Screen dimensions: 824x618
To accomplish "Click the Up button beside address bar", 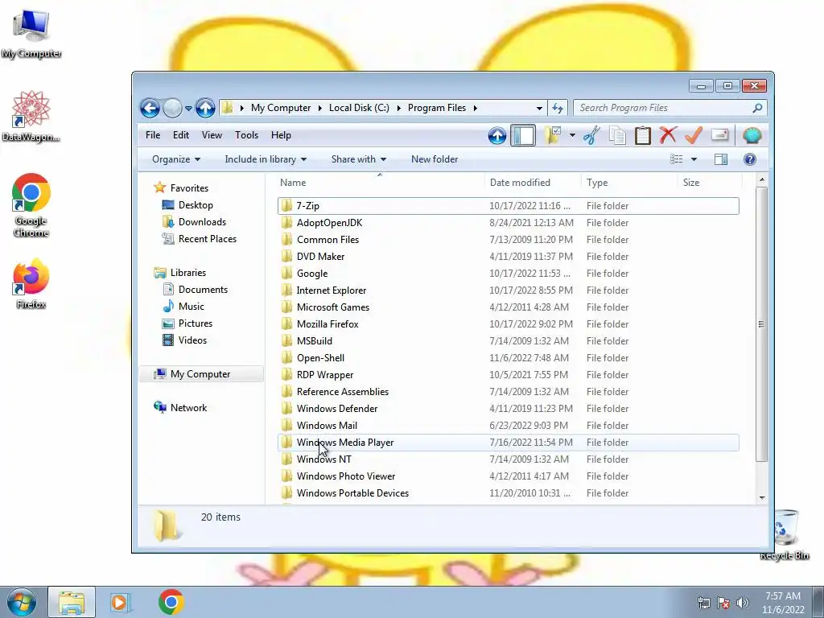I will click(205, 109).
